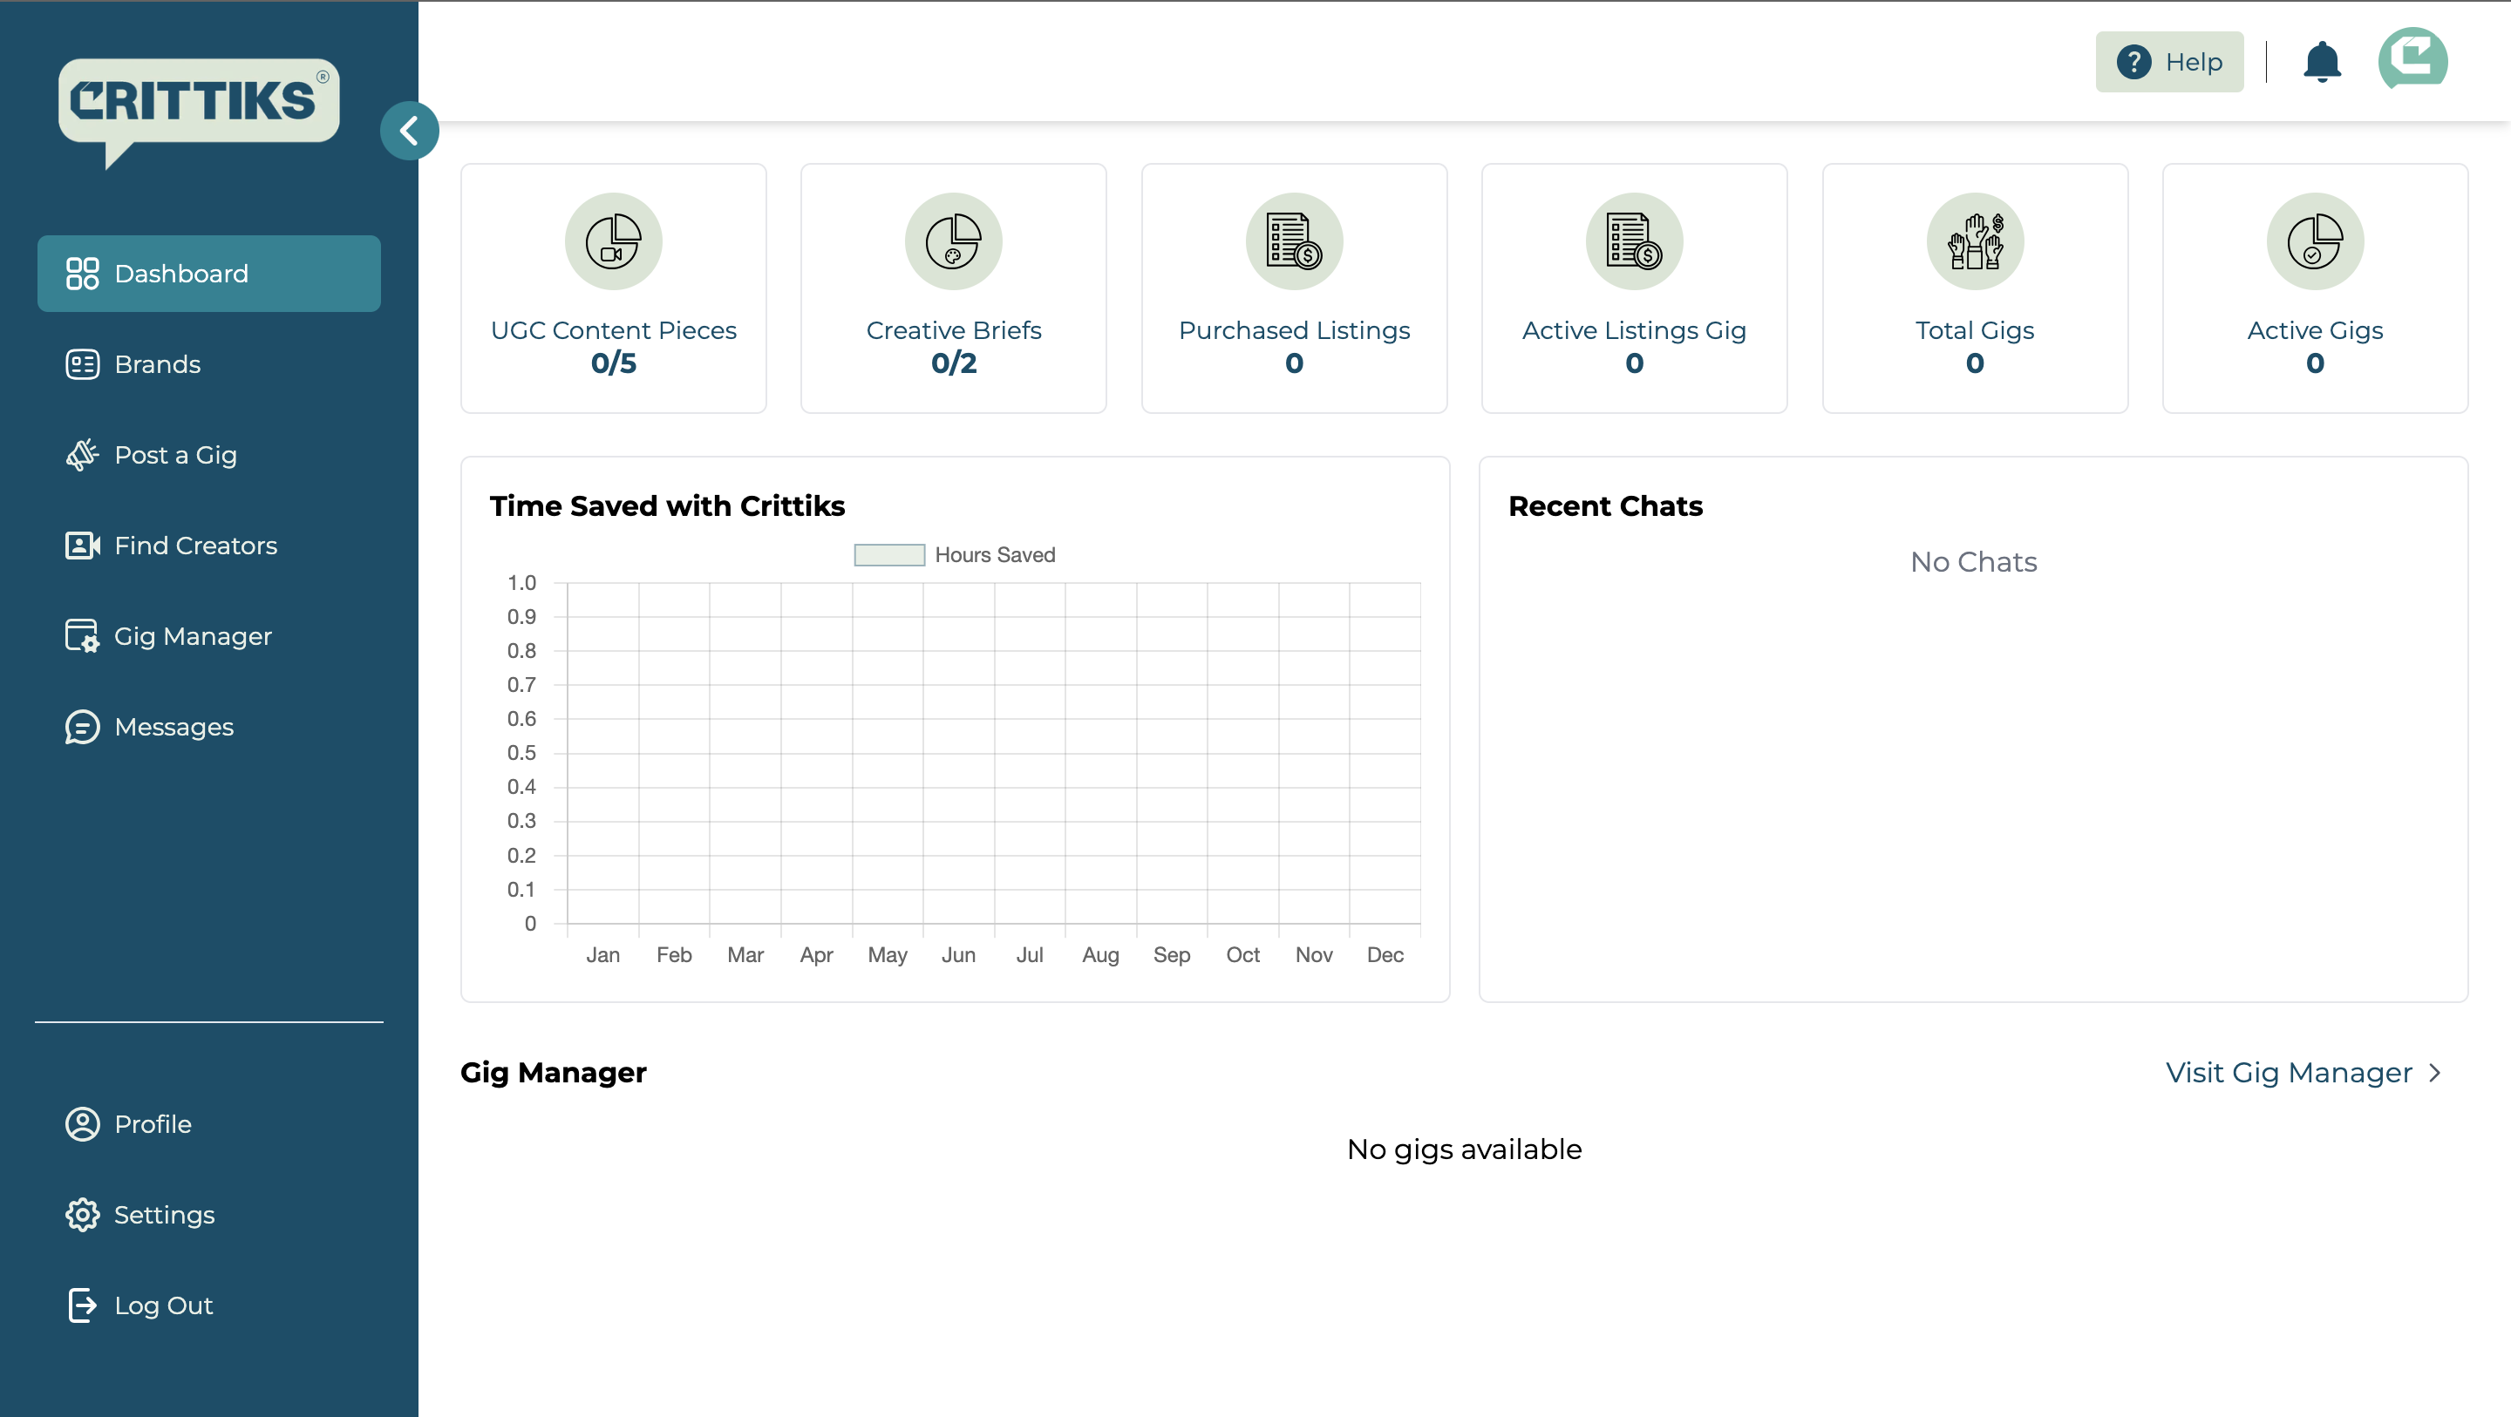Click the Active Listings Gig label
This screenshot has width=2511, height=1417.
1635,331
